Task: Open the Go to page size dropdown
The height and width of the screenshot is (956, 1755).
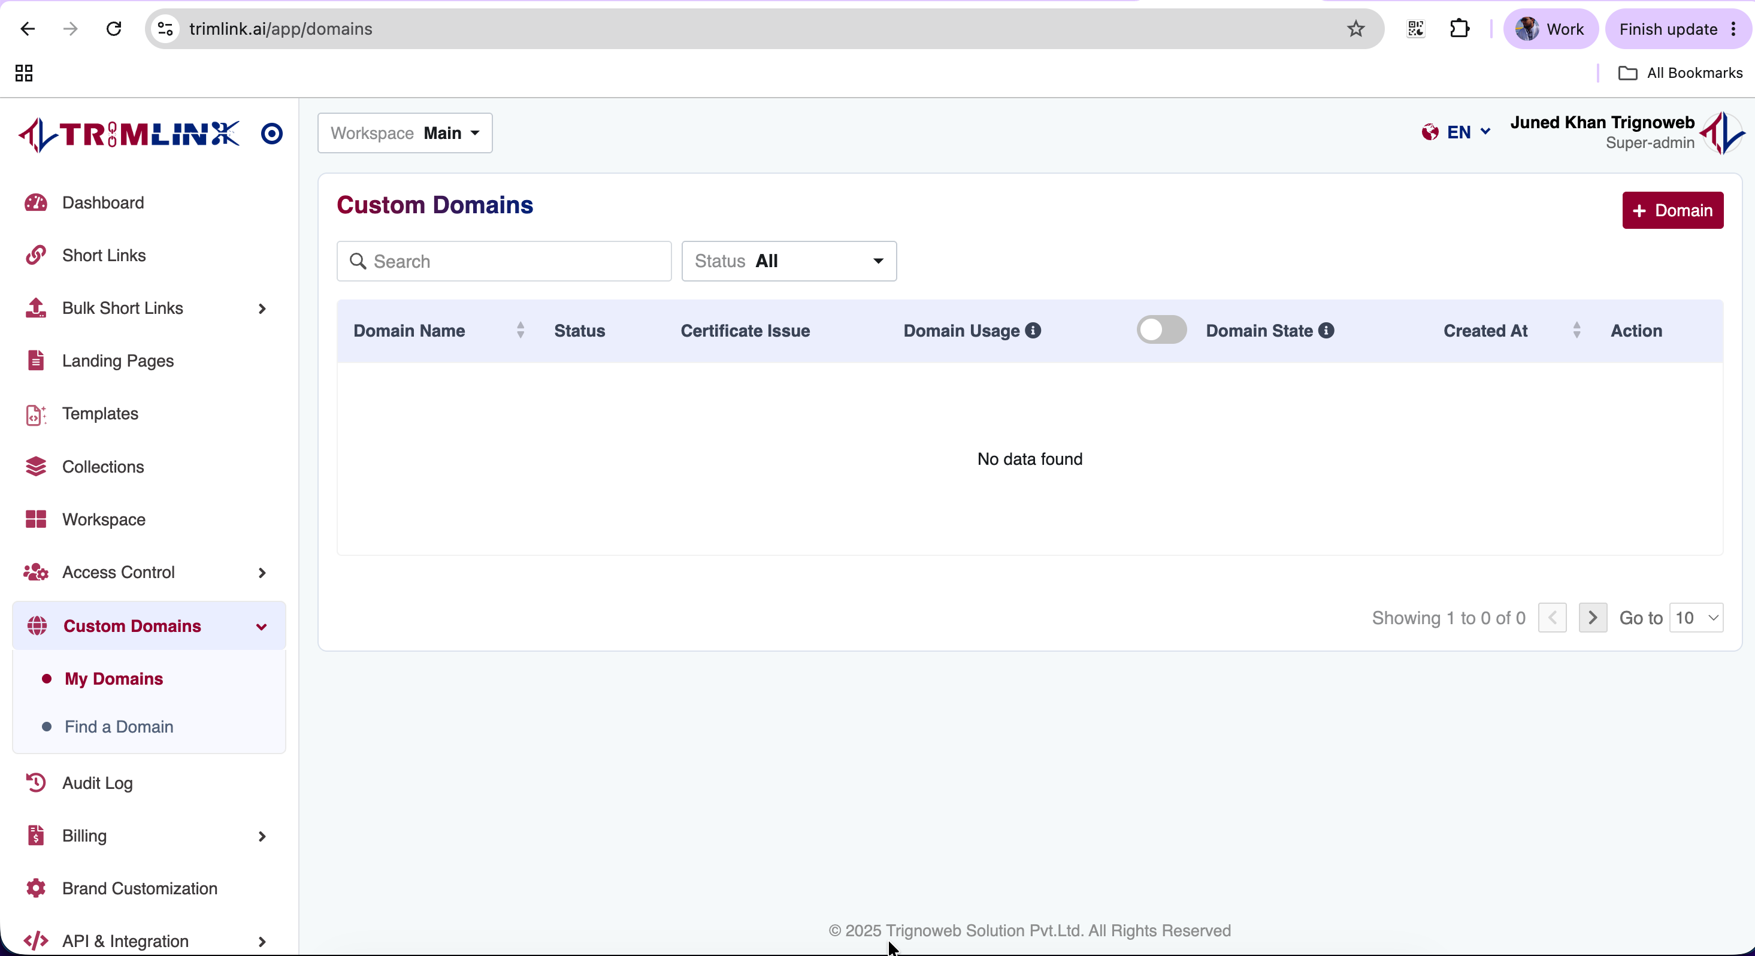Action: (x=1696, y=618)
